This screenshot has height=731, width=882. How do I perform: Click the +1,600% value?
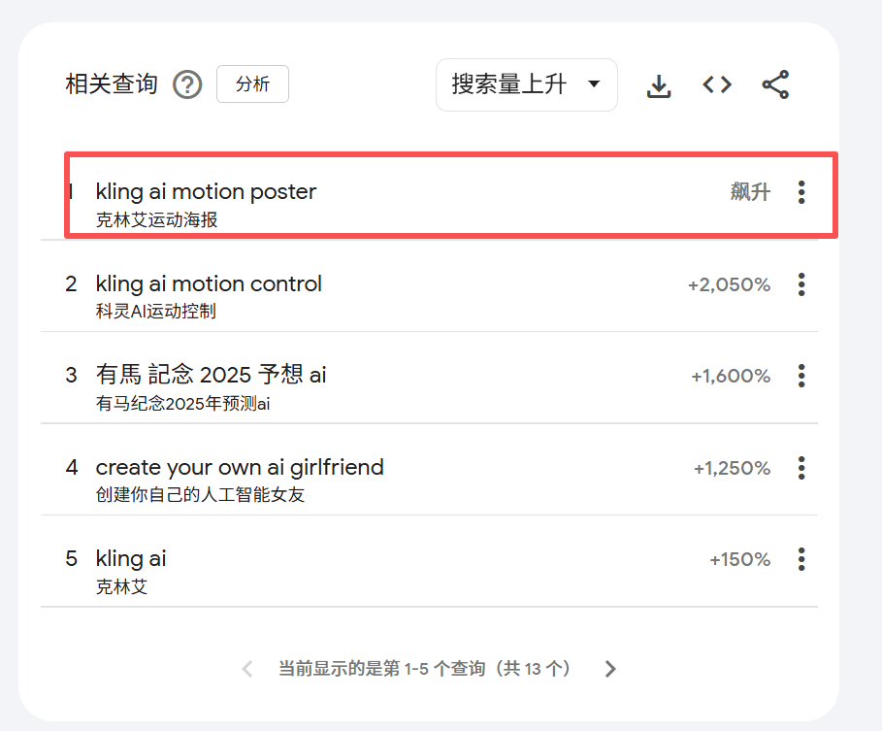click(x=731, y=376)
